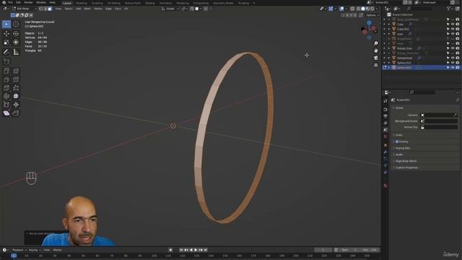Viewport: 462px width, 260px height.
Task: Open Global transform orientation dropdown
Action: coord(170,9)
